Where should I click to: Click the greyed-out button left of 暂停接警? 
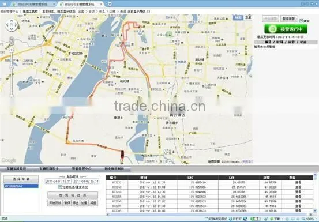[x=271, y=18]
